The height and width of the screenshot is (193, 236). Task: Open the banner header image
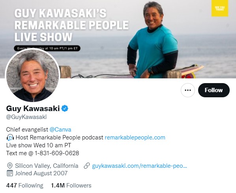click(118, 39)
